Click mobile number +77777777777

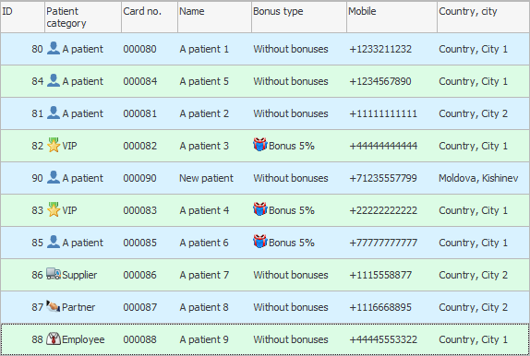tap(383, 243)
